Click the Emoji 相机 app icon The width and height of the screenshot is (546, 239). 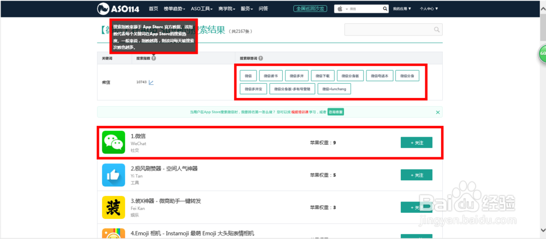(114, 234)
